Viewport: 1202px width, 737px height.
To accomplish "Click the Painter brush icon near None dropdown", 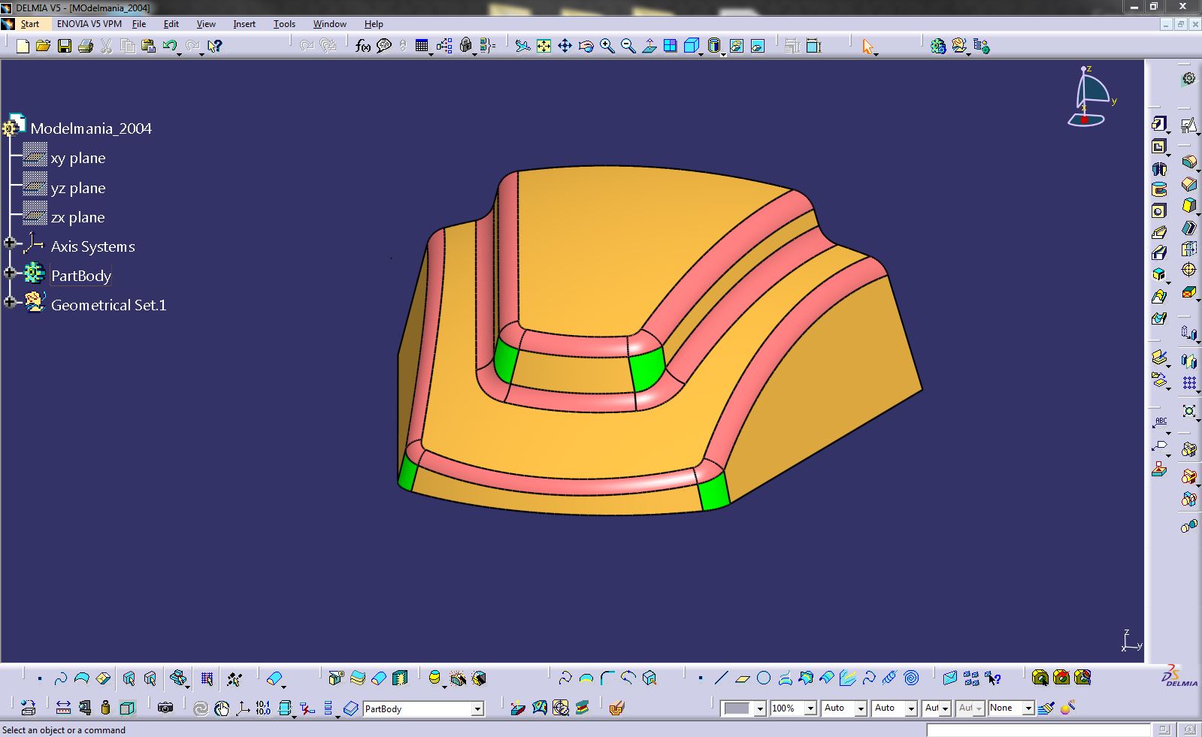I will tap(1046, 708).
